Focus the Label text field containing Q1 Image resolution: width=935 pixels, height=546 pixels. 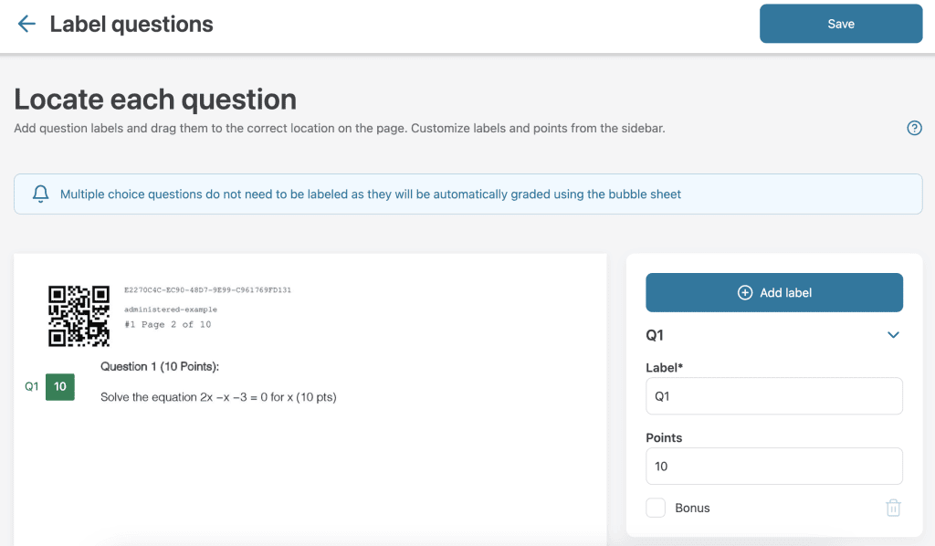click(x=773, y=396)
